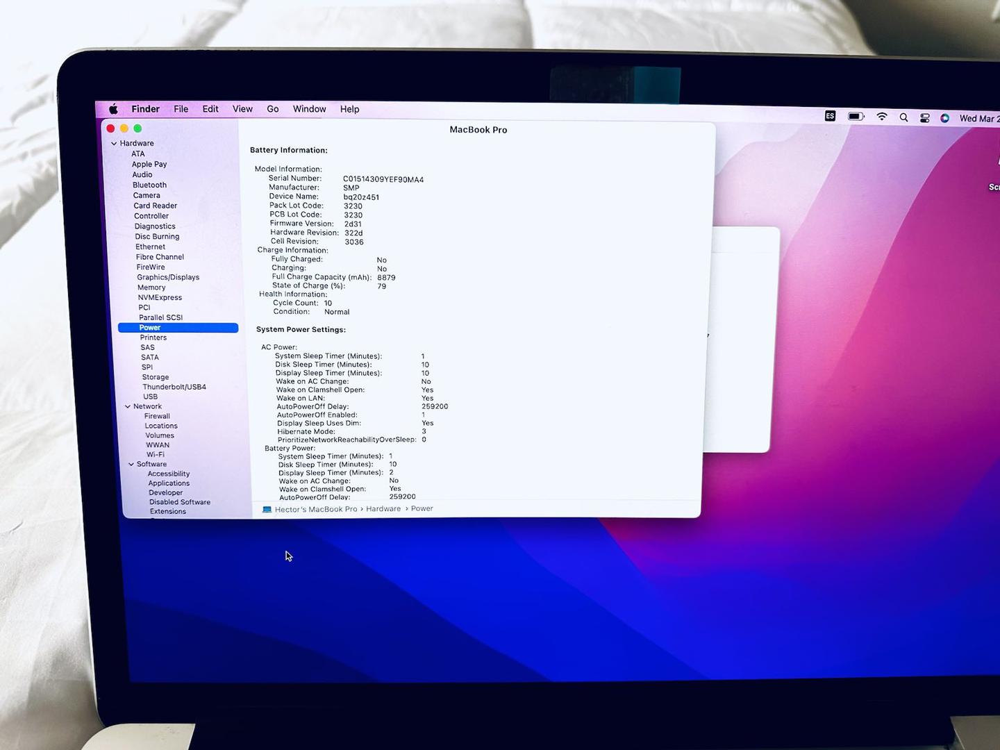Viewport: 1000px width, 750px height.
Task: Select the highlighted Power item
Action: point(178,328)
